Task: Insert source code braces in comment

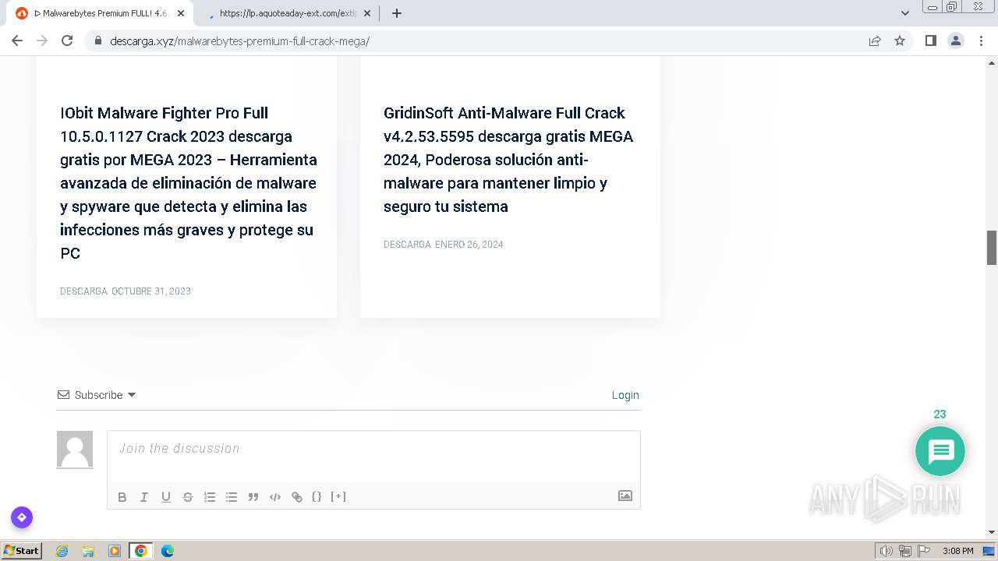Action: (x=317, y=496)
